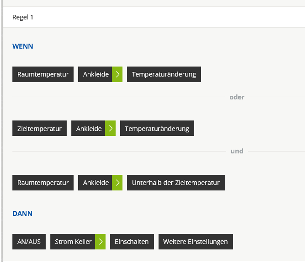Click chevron before Unterhalb der Zieltemperatur
The height and width of the screenshot is (262, 305).
117,183
